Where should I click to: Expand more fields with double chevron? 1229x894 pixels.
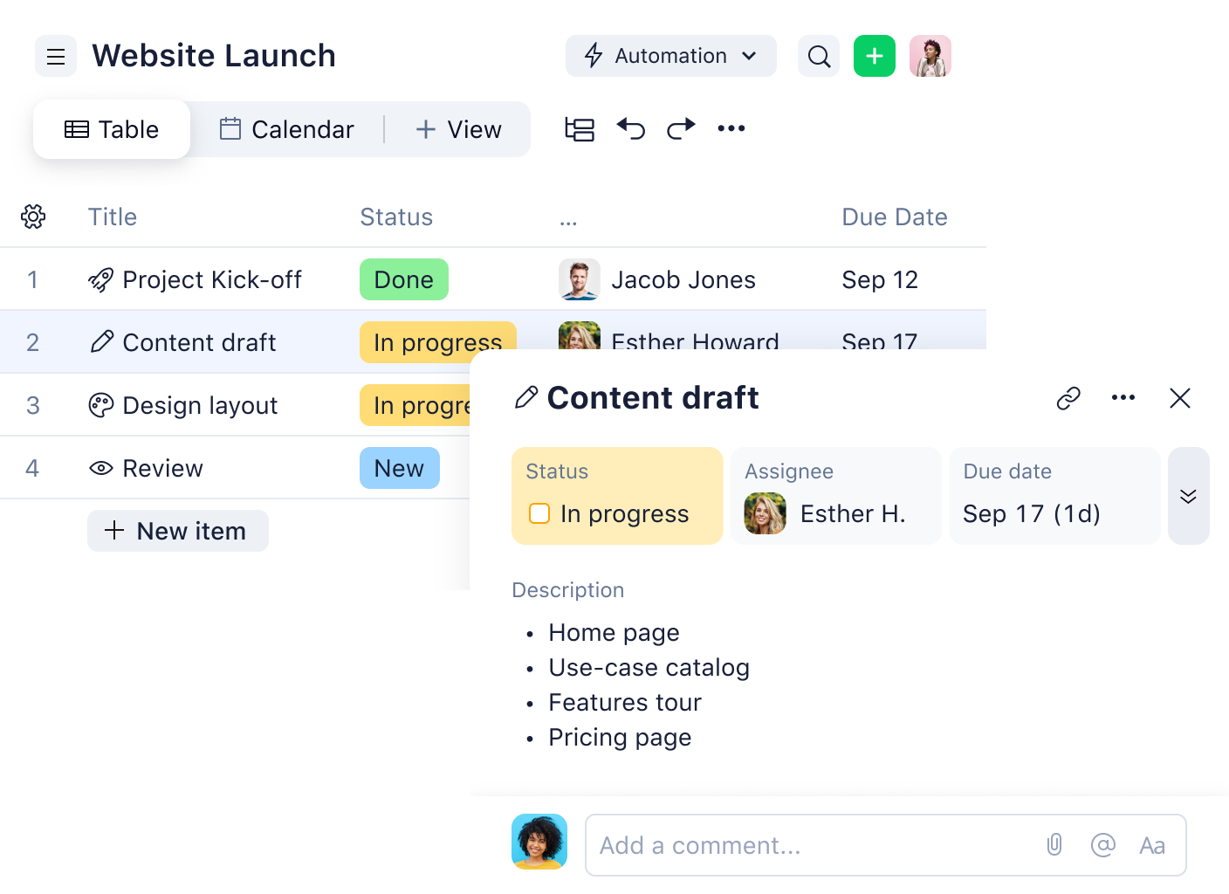point(1188,496)
